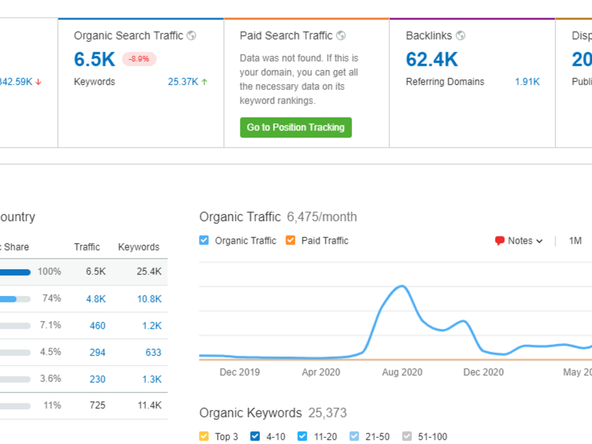Click the Keywords column header
Image resolution: width=592 pixels, height=444 pixels.
click(139, 247)
